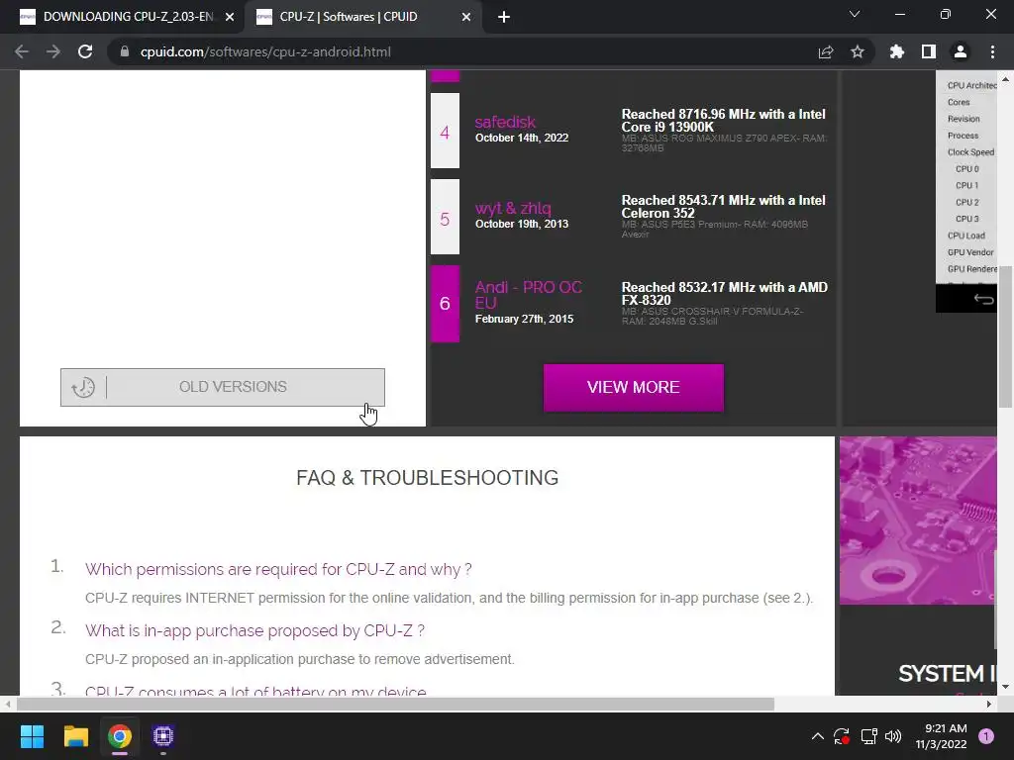Viewport: 1014px width, 760px height.
Task: Click the forward navigation arrow
Action: [x=53, y=51]
